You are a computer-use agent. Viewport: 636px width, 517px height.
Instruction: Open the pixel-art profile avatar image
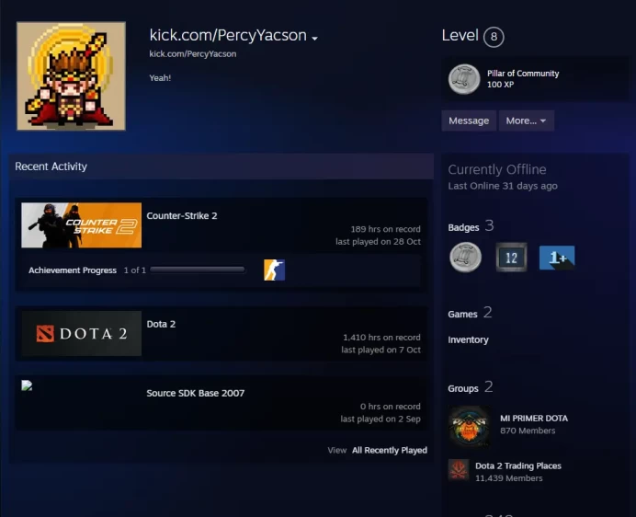(71, 76)
